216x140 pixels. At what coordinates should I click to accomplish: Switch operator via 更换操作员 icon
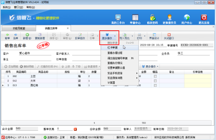click(170, 17)
